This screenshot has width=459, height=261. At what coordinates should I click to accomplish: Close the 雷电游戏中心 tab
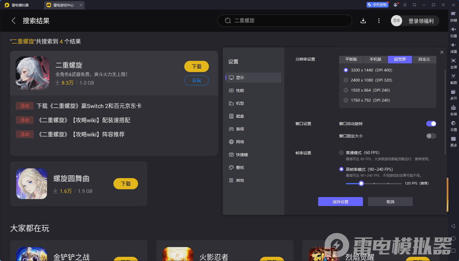(x=81, y=5)
